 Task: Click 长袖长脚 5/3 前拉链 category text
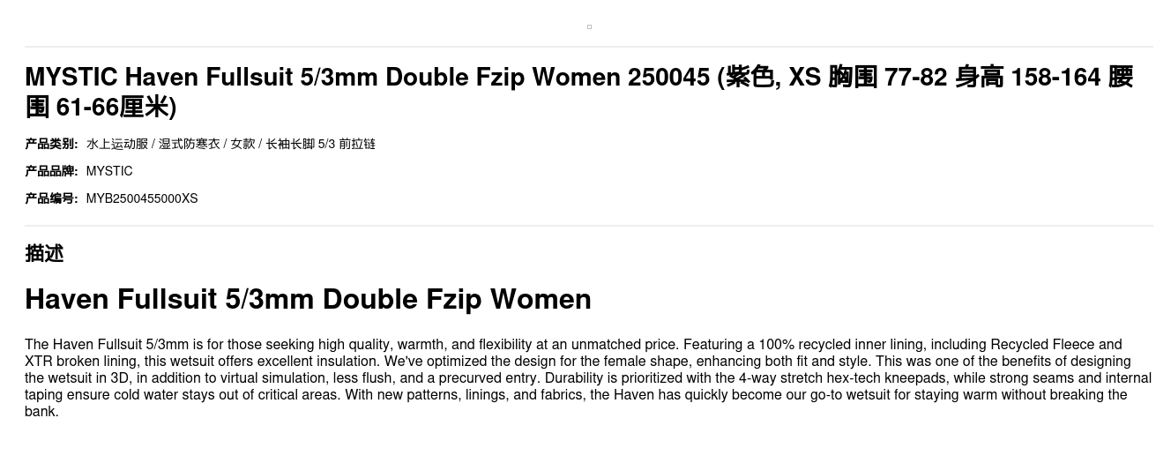[320, 144]
